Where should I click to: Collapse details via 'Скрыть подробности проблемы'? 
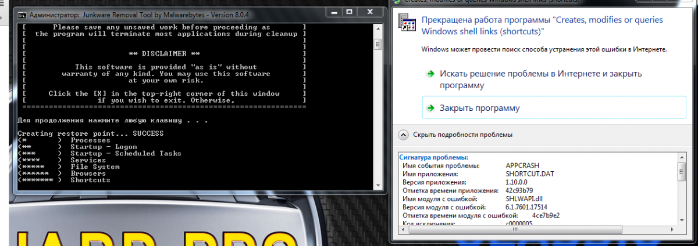[455, 135]
